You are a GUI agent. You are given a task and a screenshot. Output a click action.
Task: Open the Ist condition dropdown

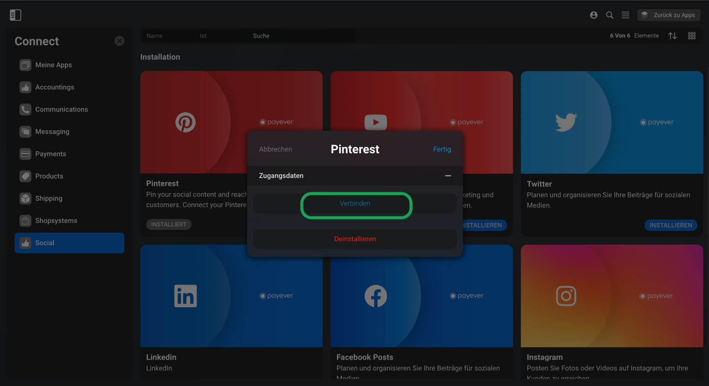[x=220, y=36]
